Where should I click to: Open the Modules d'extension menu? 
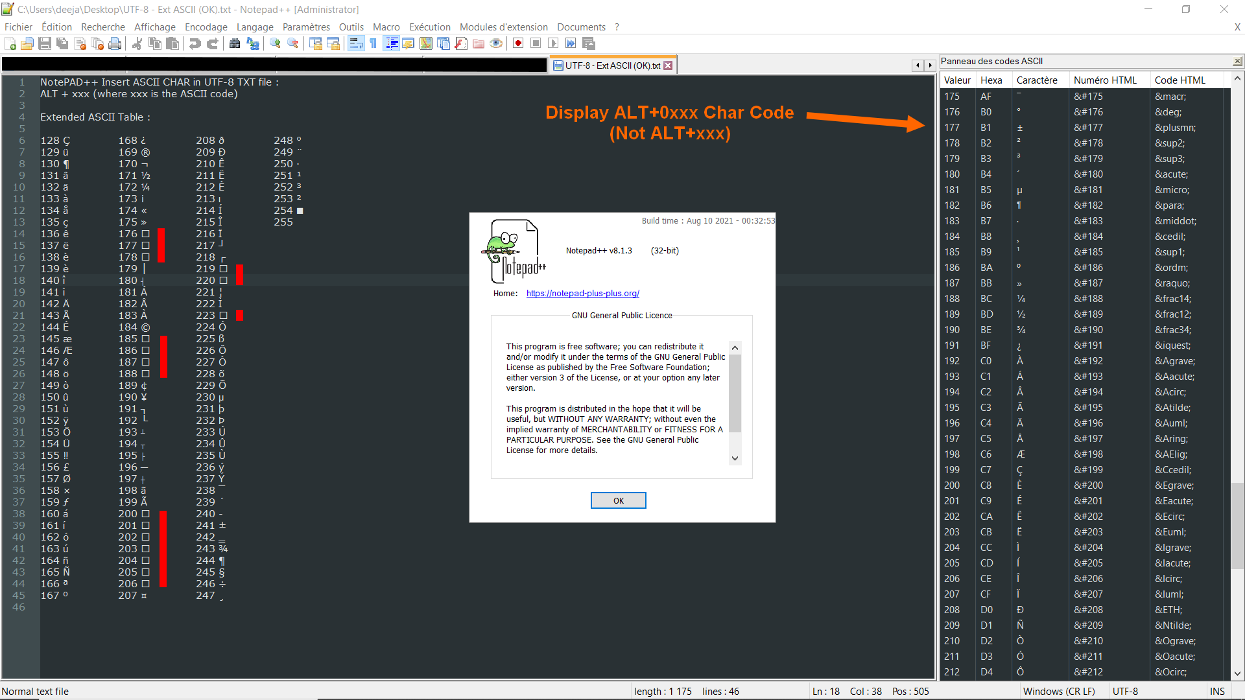pyautogui.click(x=504, y=27)
